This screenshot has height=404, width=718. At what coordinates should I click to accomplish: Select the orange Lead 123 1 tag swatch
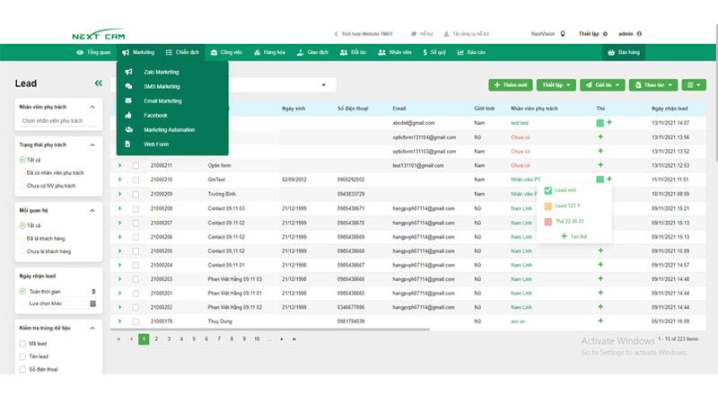coord(548,206)
